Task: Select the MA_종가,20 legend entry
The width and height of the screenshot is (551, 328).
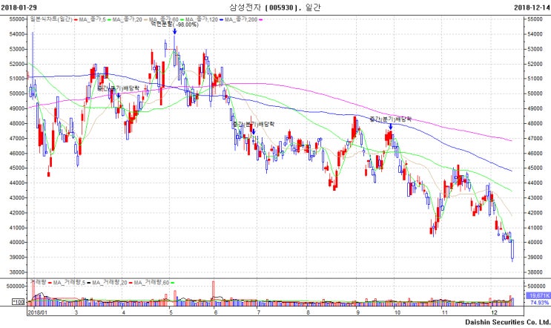Action: 128,19
